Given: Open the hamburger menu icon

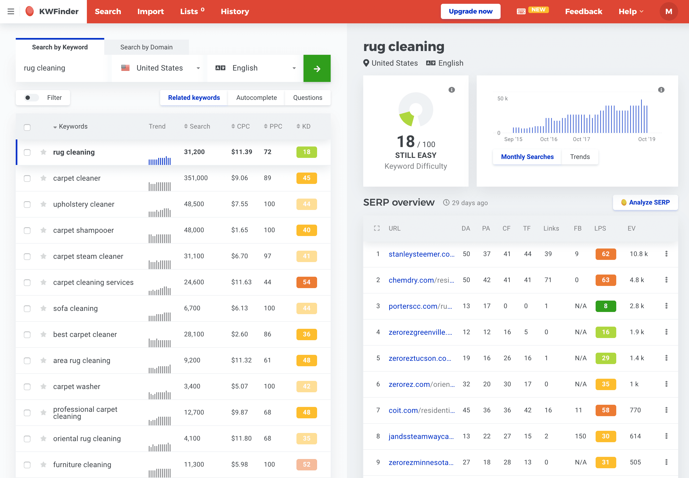Looking at the screenshot, I should point(11,11).
